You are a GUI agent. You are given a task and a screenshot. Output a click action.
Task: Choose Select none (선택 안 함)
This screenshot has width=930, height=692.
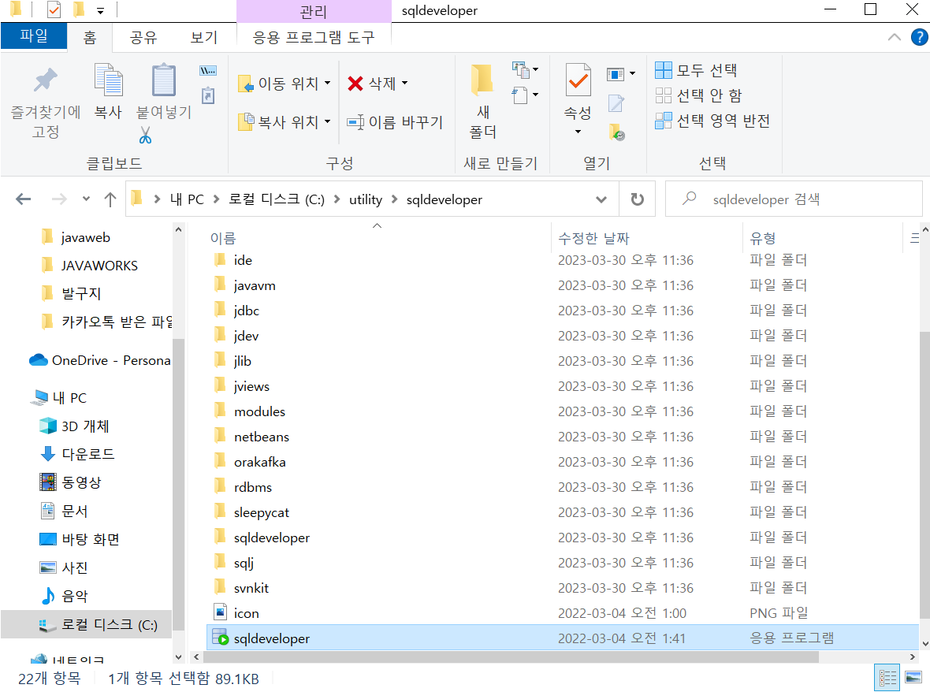pos(698,95)
